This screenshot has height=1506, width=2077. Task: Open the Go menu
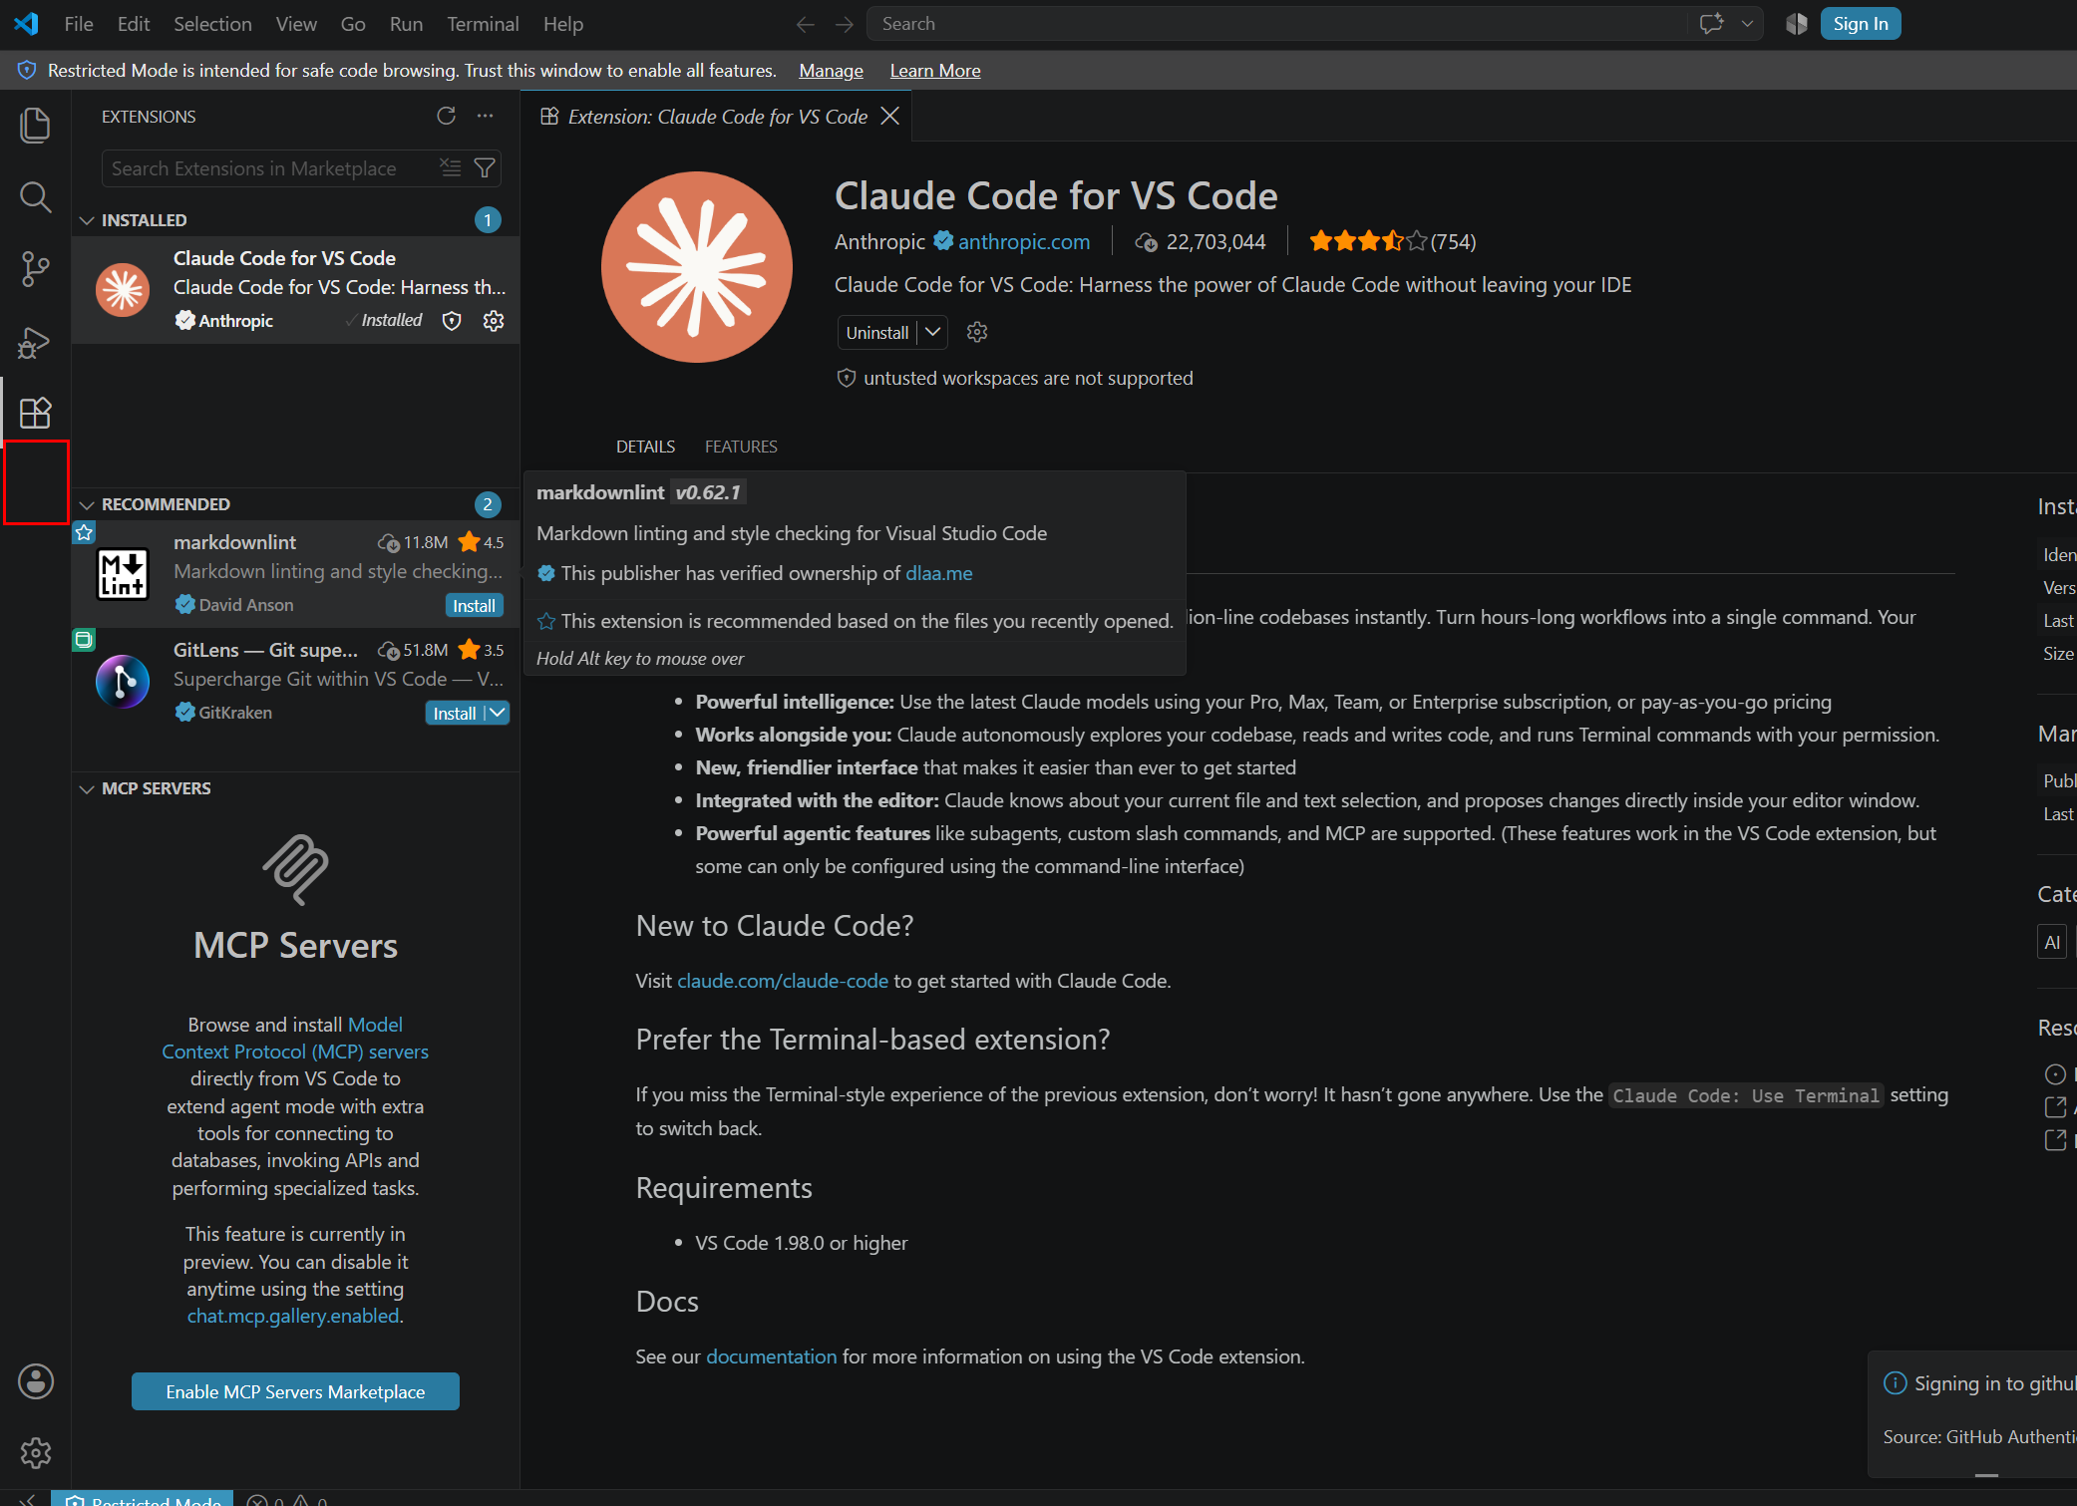[353, 24]
